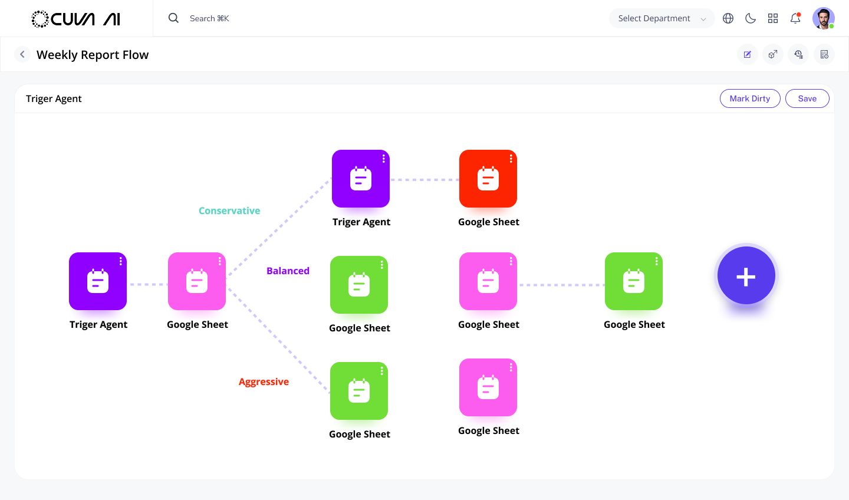Screen dimensions: 849x500
Task: Open the notifications bell
Action: coord(795,18)
